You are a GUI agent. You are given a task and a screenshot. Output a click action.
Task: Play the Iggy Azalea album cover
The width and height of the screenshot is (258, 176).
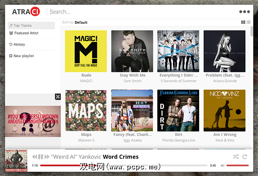tap(132, 110)
